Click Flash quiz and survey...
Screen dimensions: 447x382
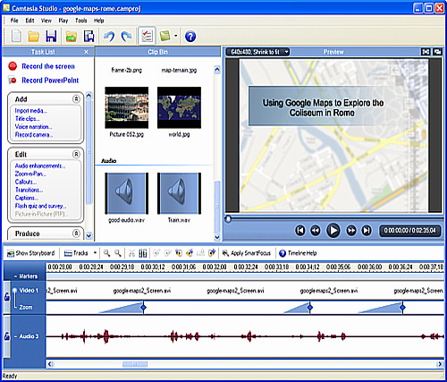(40, 206)
